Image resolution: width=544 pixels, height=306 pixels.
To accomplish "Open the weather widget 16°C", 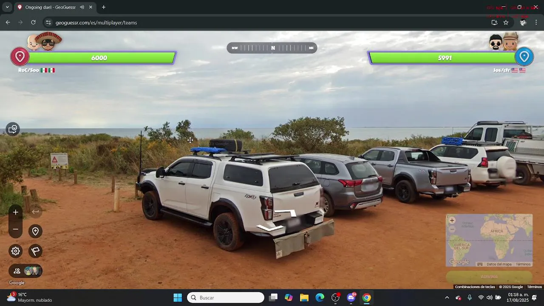I will point(30,297).
